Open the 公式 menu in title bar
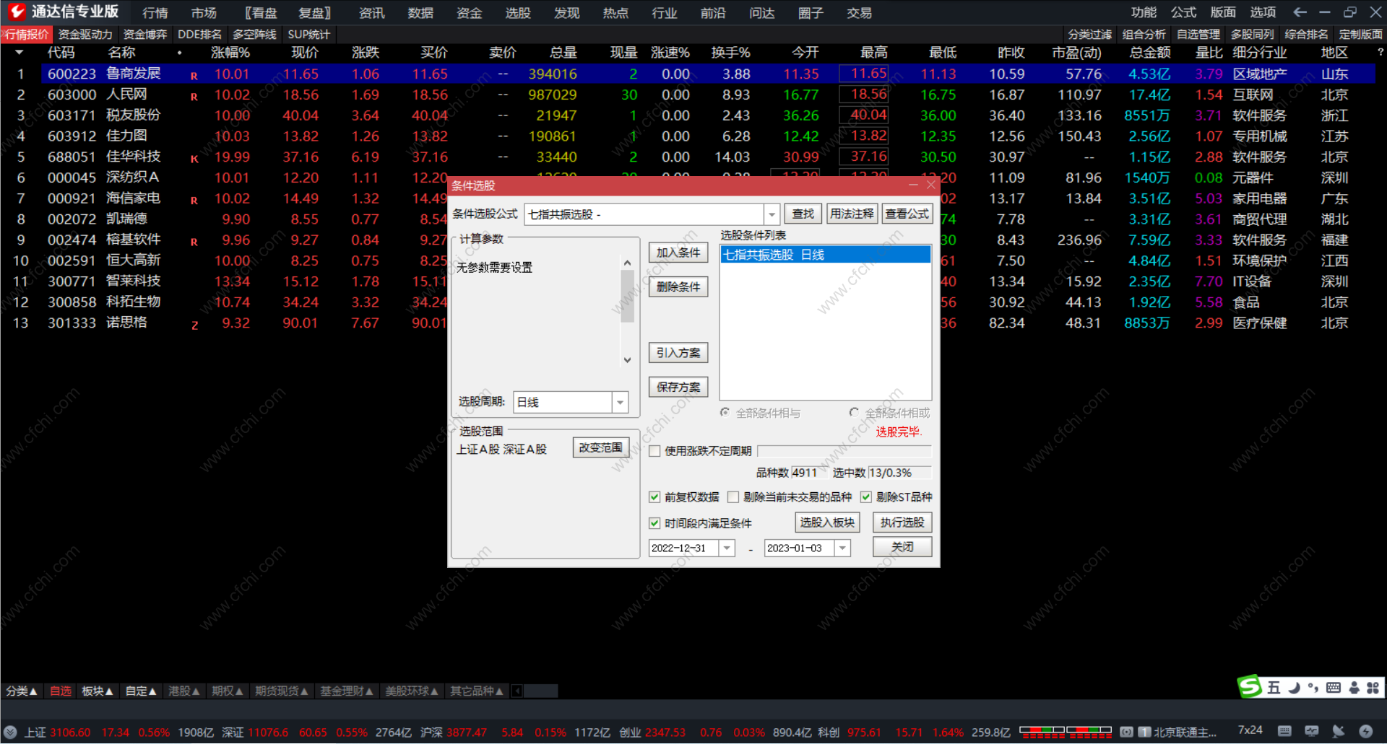1387x744 pixels. [x=1183, y=12]
